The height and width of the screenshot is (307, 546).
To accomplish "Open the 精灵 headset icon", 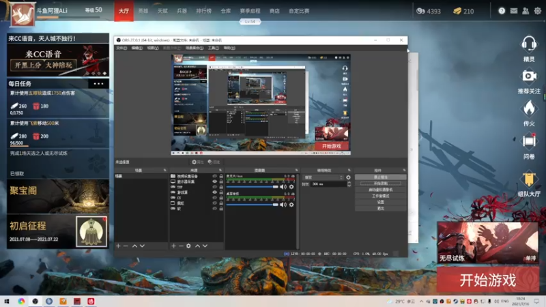I will click(x=528, y=45).
